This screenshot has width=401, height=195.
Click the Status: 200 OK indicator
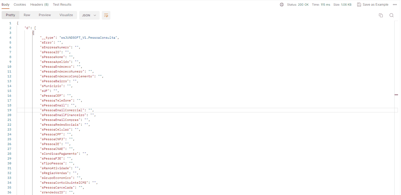[x=298, y=5]
